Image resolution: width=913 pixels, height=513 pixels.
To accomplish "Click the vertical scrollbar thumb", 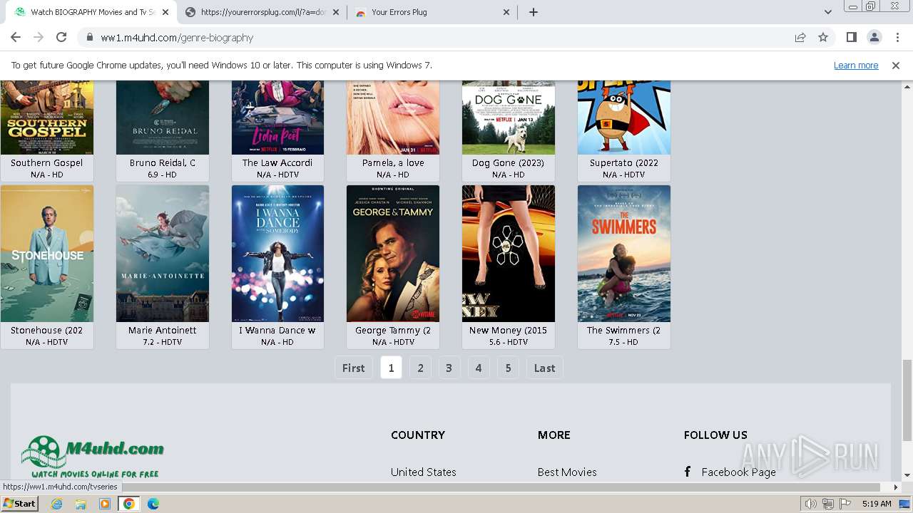I will pos(907,400).
